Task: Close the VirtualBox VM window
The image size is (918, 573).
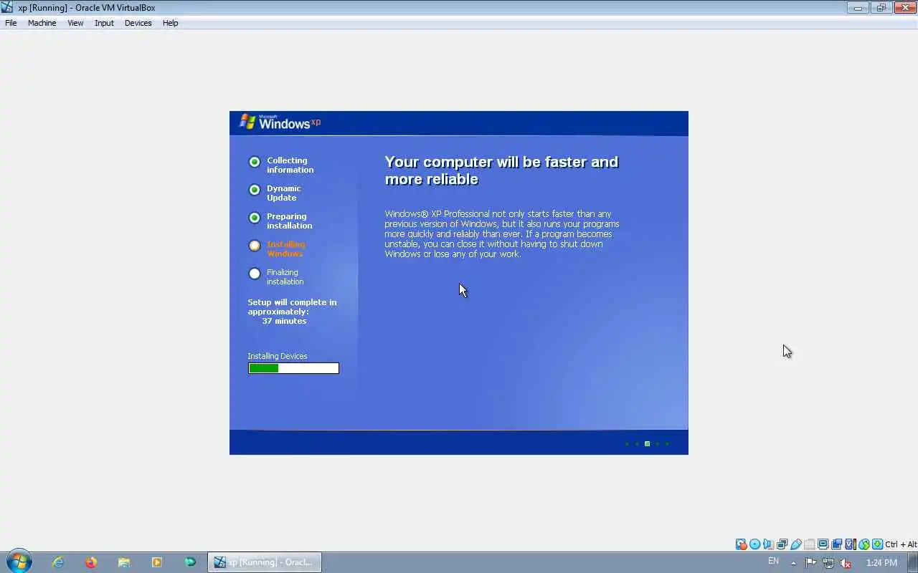Action: [904, 8]
